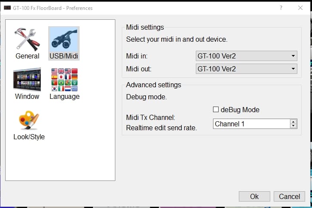Close the Preferences dialog window
Image resolution: width=312 pixels, height=208 pixels.
pos(300,8)
